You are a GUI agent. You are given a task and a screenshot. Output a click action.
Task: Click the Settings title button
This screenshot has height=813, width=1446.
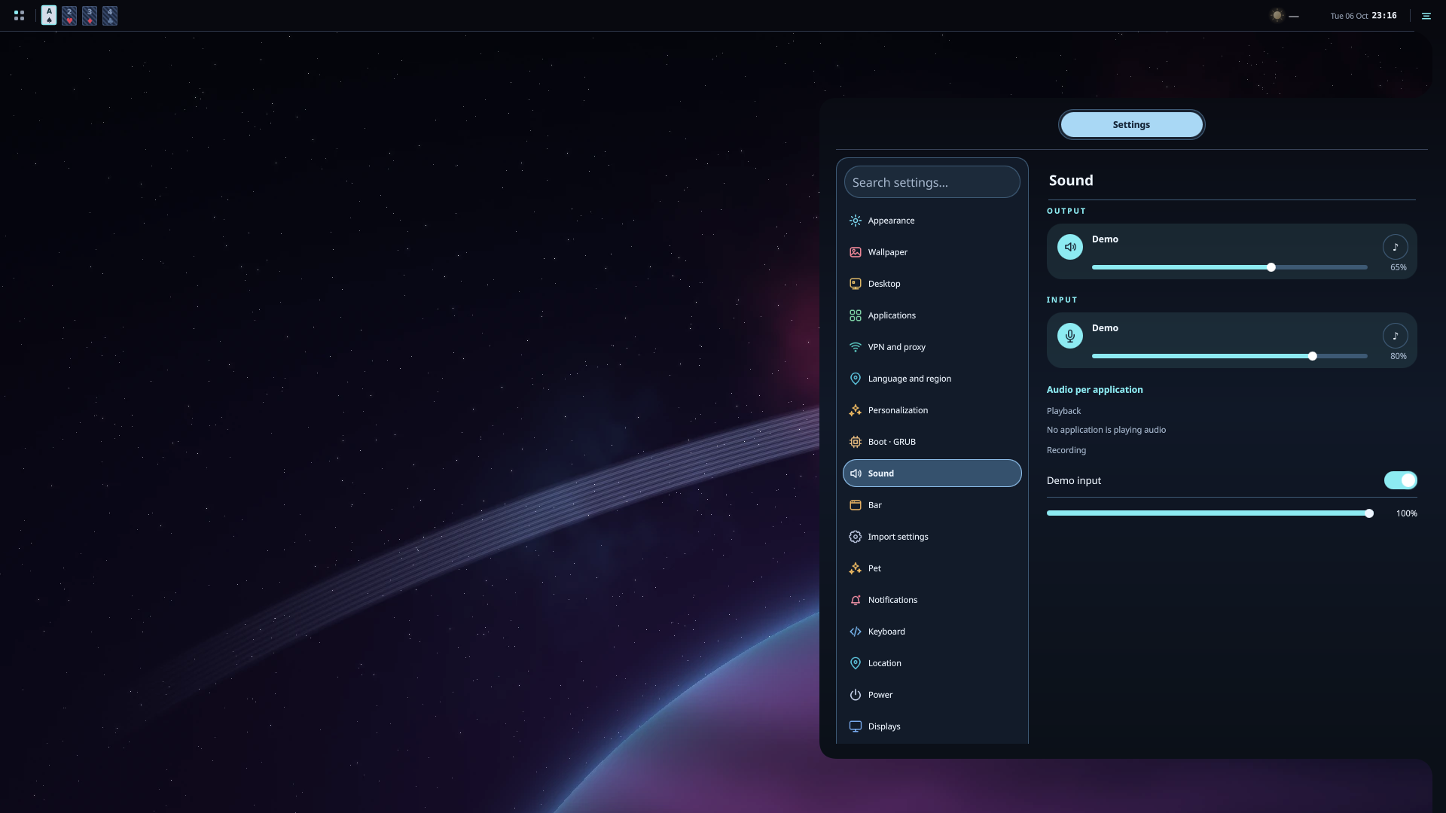pyautogui.click(x=1131, y=125)
